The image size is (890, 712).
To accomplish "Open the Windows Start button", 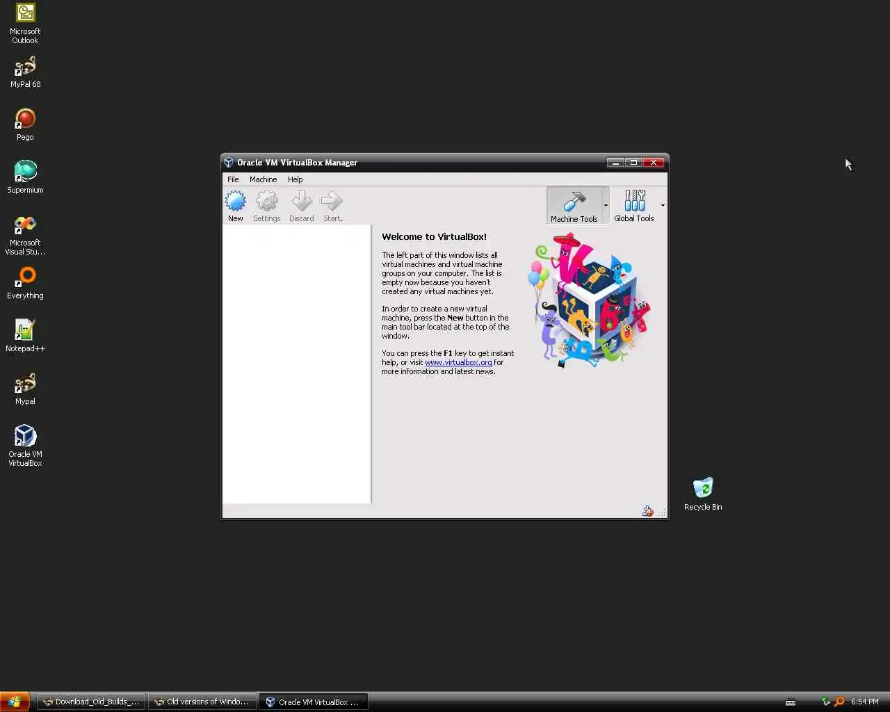I will click(15, 702).
